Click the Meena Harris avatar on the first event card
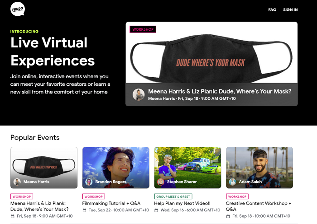317x224 pixels. coord(17,182)
